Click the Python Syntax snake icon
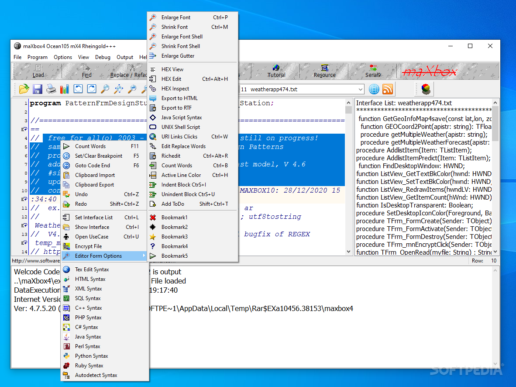Image resolution: width=516 pixels, height=387 pixels. click(66, 356)
